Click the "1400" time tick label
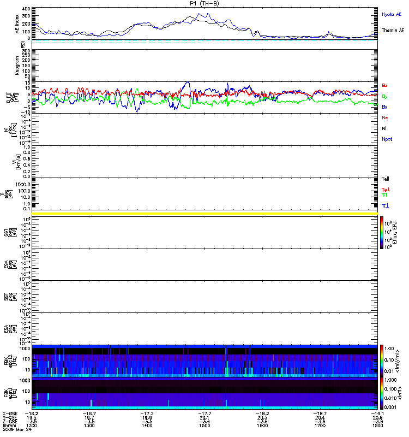 (147, 426)
